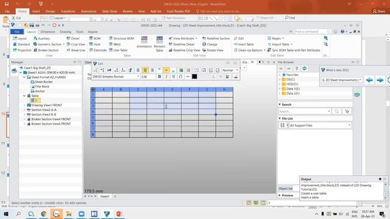390x219 pixels.
Task: Toggle left text alignment
Action: (138, 71)
